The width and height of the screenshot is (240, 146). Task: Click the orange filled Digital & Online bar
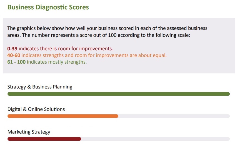tap(63, 116)
